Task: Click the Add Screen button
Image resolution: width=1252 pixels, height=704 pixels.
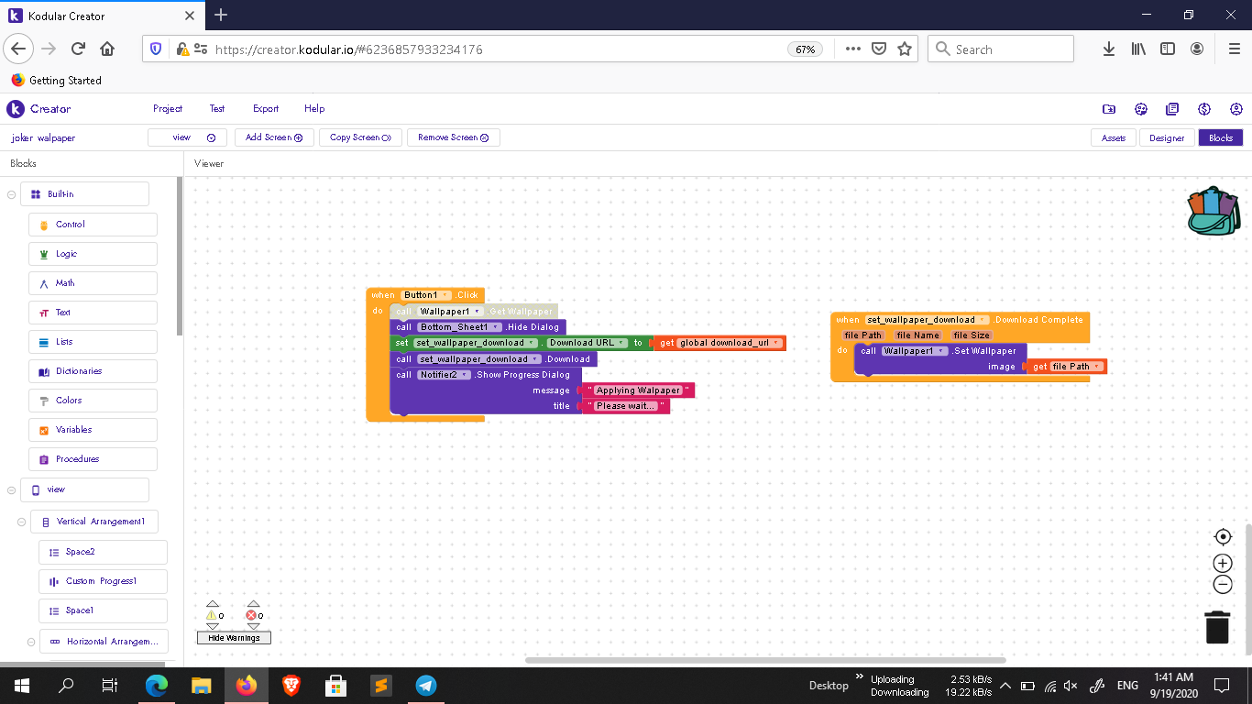Action: pyautogui.click(x=274, y=137)
